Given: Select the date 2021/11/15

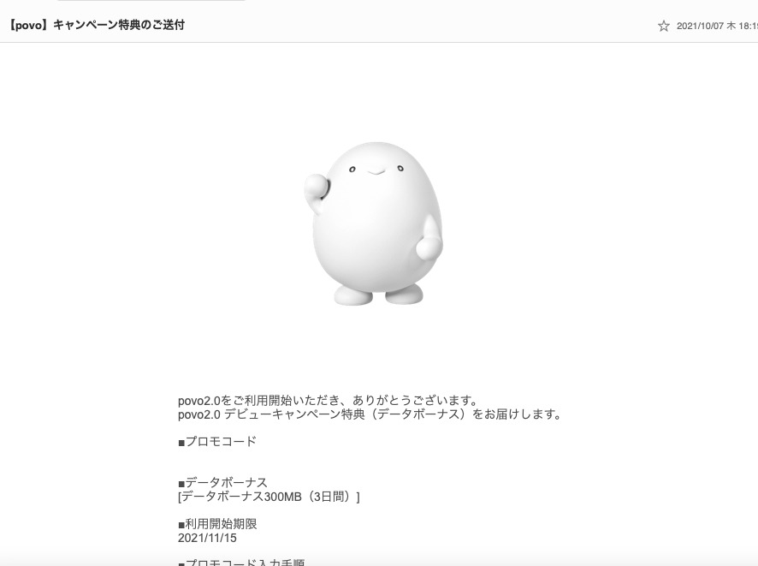Looking at the screenshot, I should point(207,538).
